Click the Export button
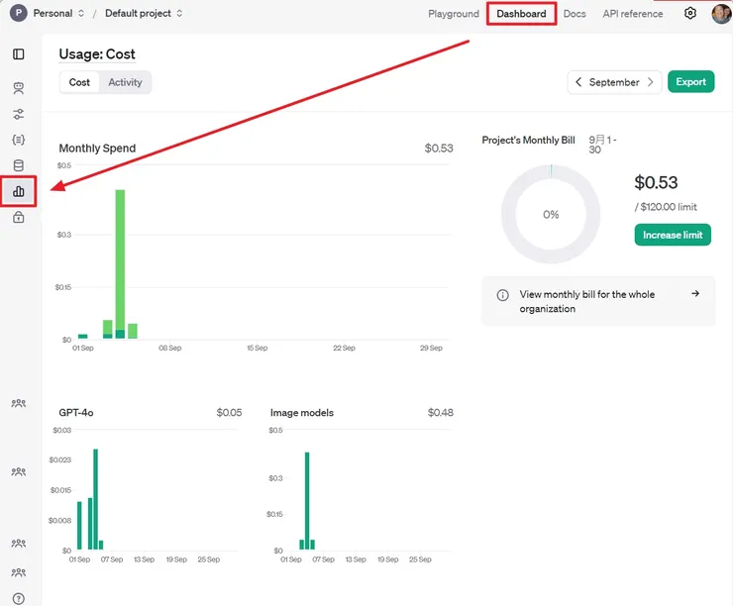The height and width of the screenshot is (606, 733). coord(690,82)
